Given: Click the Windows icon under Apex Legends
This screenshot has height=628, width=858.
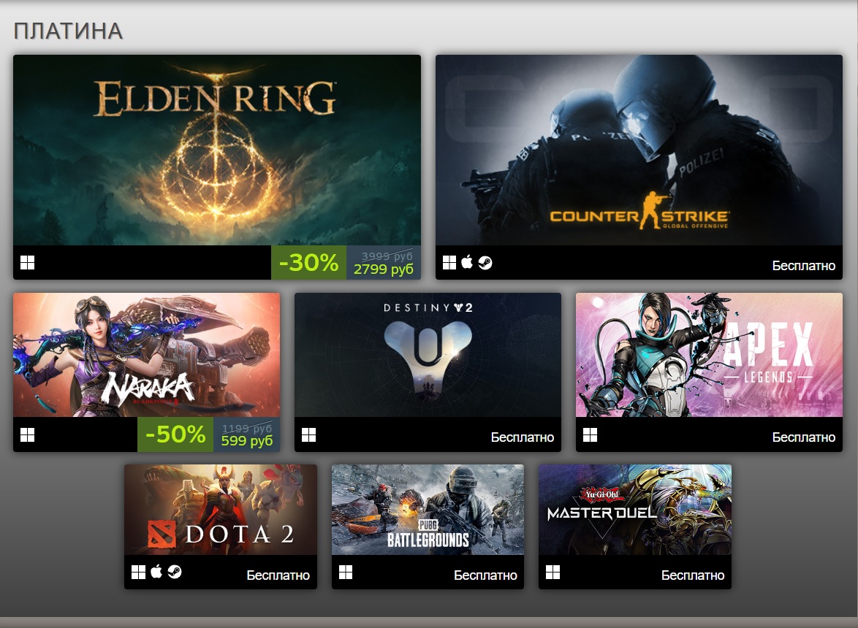Looking at the screenshot, I should point(590,435).
